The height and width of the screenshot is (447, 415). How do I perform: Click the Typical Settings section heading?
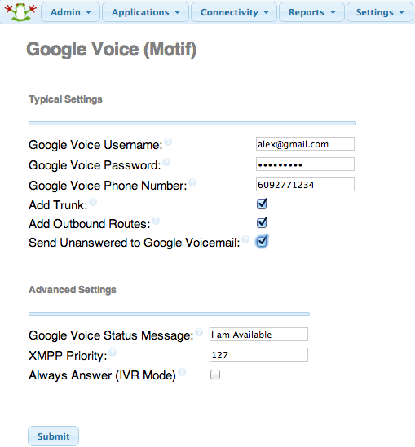pyautogui.click(x=65, y=99)
